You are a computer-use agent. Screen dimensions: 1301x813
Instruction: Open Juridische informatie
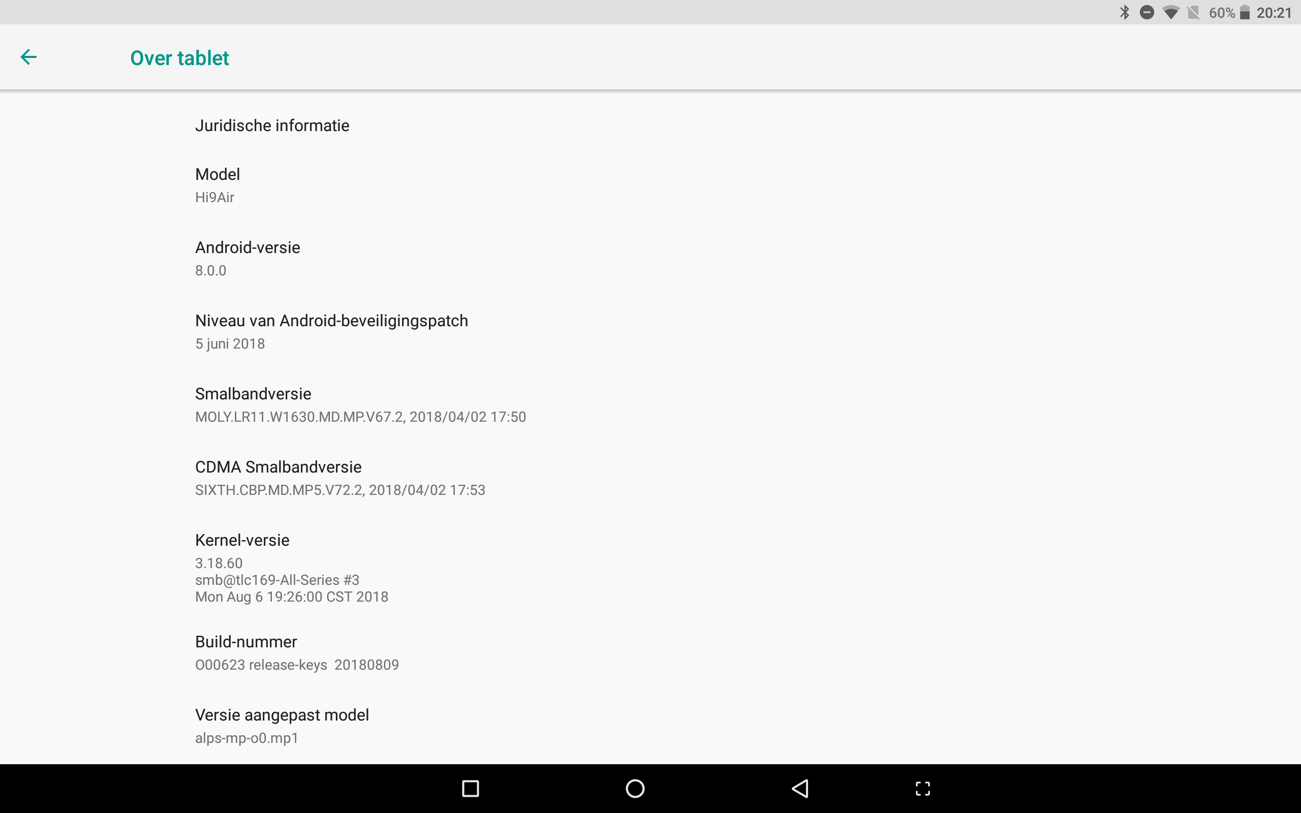[650, 126]
